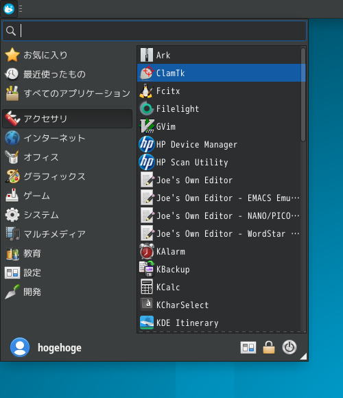Open the Ark archive tool icon
Image resolution: width=343 pixels, height=398 pixels.
pyautogui.click(x=147, y=55)
